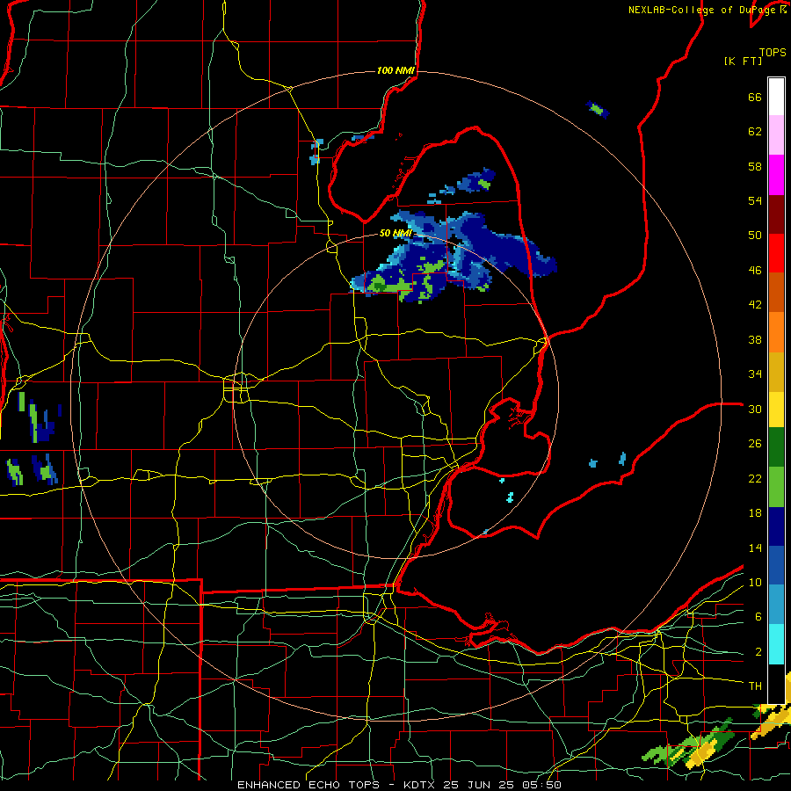Screen dimensions: 791x791
Task: Pick the dark red maroon legend swatch
Action: point(776,214)
